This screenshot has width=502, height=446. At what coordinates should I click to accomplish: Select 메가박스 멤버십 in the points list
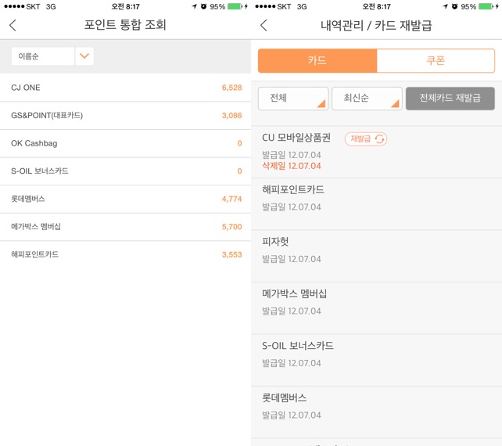[x=125, y=227]
